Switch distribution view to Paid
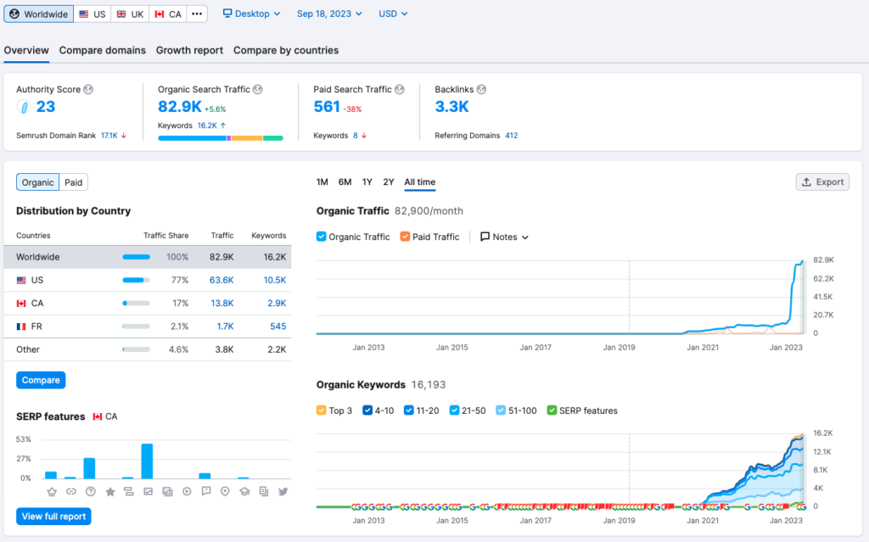Image resolution: width=869 pixels, height=542 pixels. click(73, 182)
